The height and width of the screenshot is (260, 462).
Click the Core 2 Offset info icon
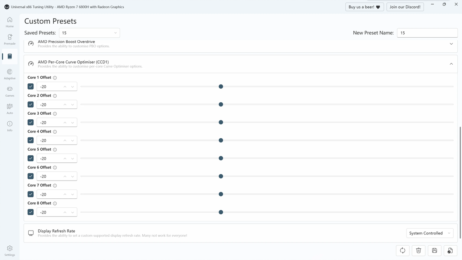[55, 96]
